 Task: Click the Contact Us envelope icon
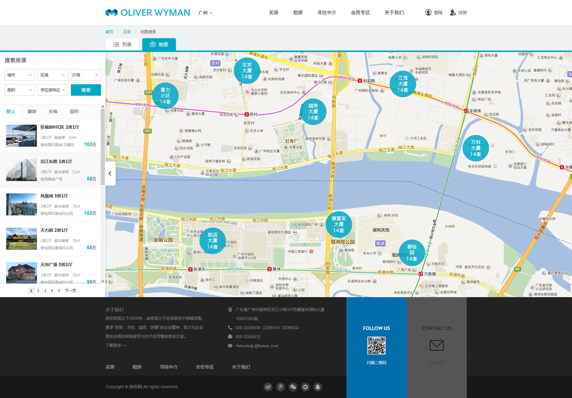[x=436, y=345]
